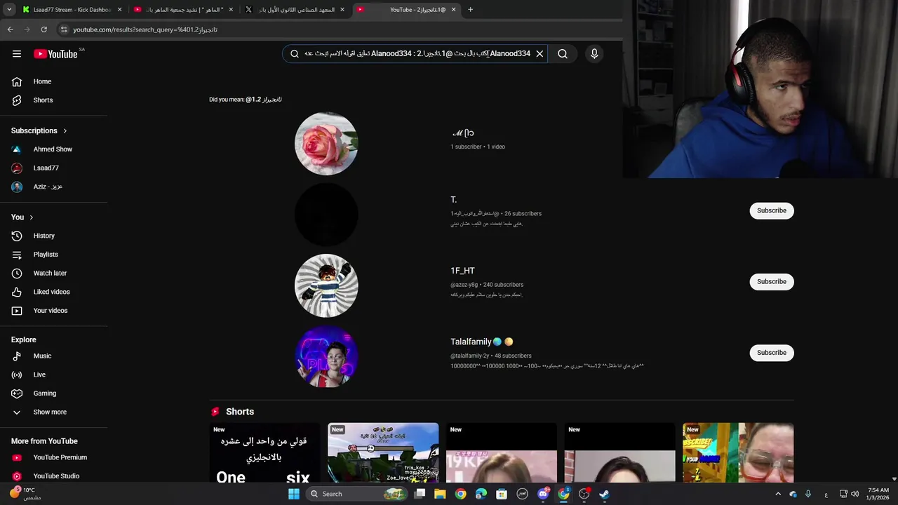Image resolution: width=898 pixels, height=505 pixels.
Task: Open Watch later in the sidebar
Action: [x=50, y=273]
